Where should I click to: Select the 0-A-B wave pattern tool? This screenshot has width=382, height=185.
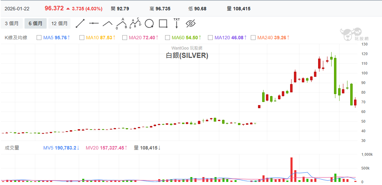(121, 23)
